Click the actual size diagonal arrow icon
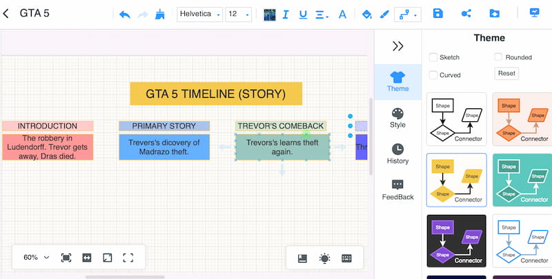Viewport: 552px width, 279px height. 108,258
